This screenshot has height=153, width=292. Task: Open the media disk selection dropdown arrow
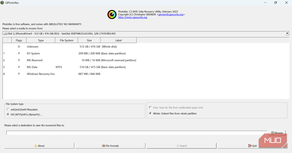click(x=287, y=34)
